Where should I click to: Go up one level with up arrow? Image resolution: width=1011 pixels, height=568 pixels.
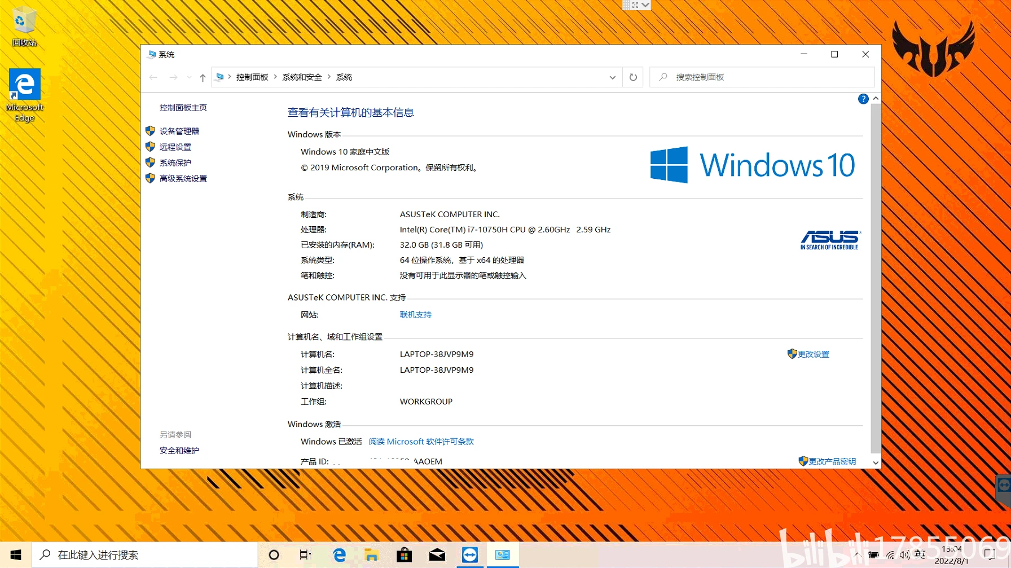[203, 78]
